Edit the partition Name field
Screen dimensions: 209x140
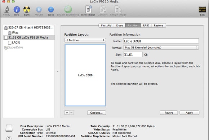pos(161,41)
